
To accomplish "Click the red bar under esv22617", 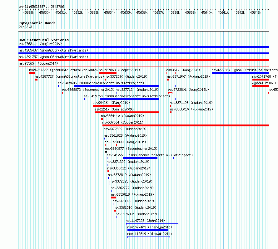I will click(127, 112).
